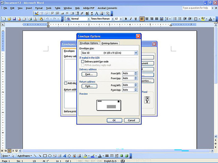Toggle the EXT extend selection indicator

[x=93, y=161]
